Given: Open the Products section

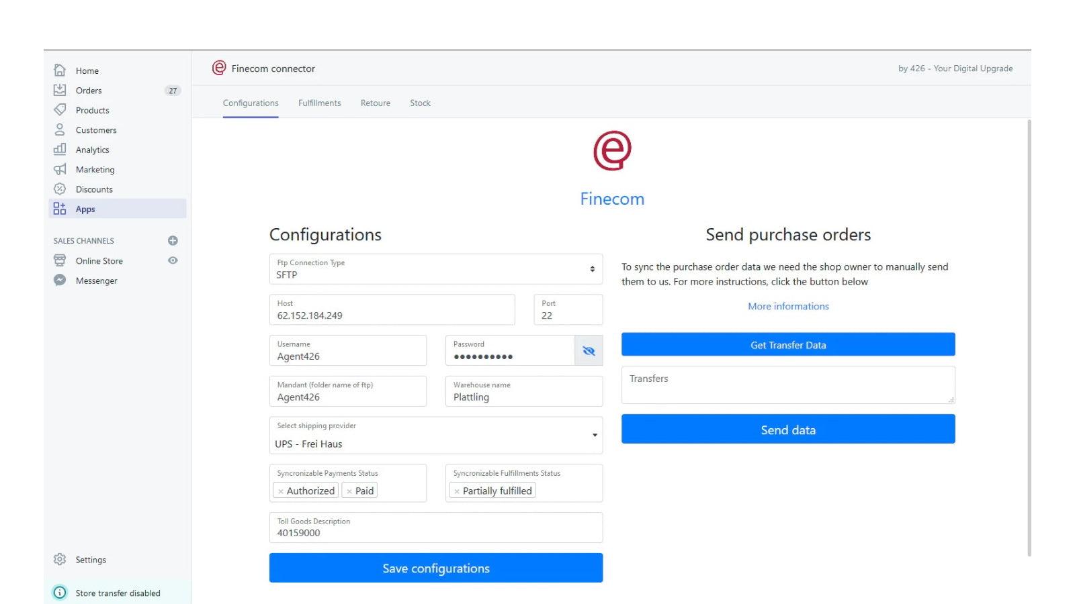Looking at the screenshot, I should pyautogui.click(x=60, y=110).
